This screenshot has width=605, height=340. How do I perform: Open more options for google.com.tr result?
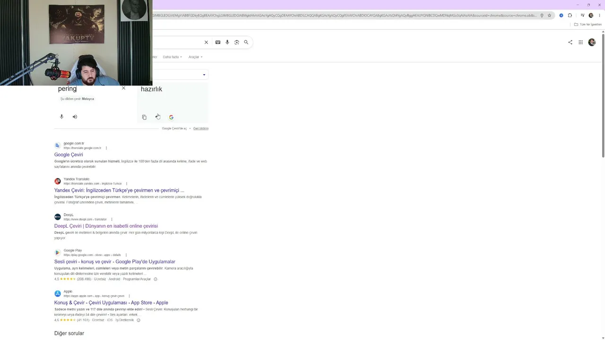pyautogui.click(x=106, y=148)
